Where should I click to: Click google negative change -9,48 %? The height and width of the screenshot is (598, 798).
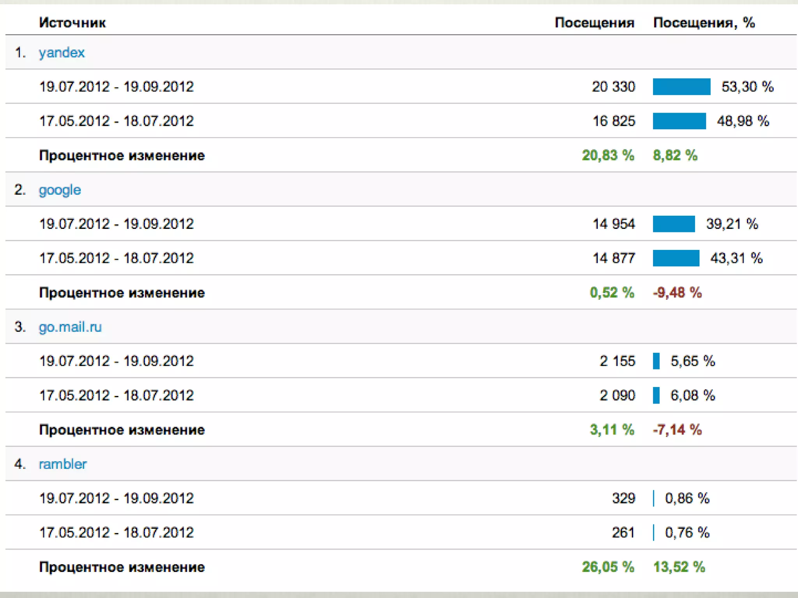click(677, 293)
